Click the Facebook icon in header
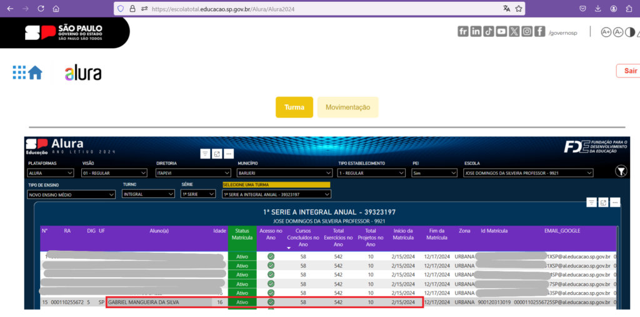Screen dimensions: 640x317 tap(539, 32)
